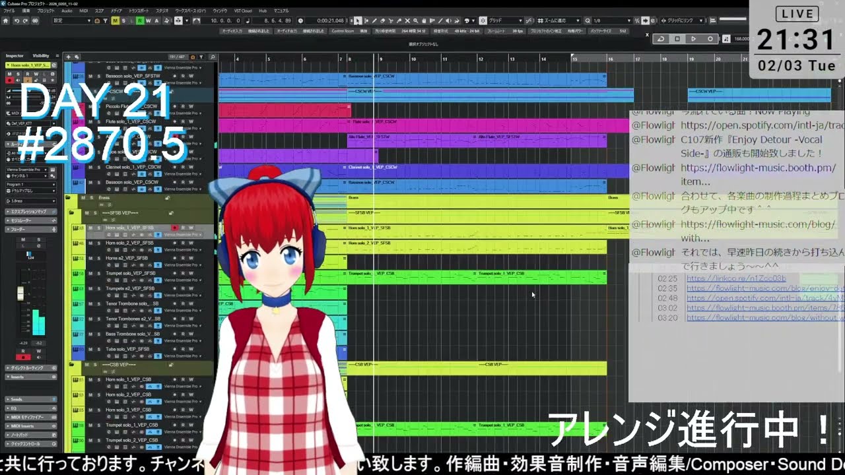Click the 168.000 tempo field
Viewport: 845px width, 475px height.
[741, 39]
